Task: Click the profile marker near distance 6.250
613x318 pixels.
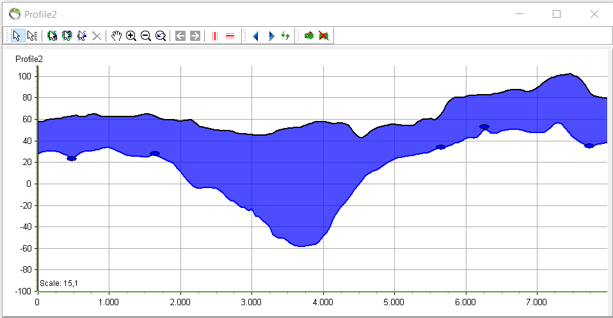Action: click(x=484, y=127)
